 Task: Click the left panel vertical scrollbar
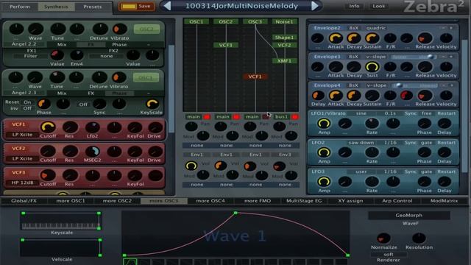(x=171, y=88)
